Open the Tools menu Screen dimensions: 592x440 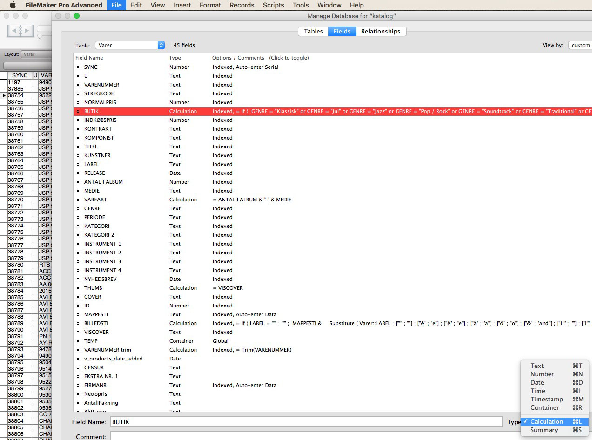[x=301, y=5]
